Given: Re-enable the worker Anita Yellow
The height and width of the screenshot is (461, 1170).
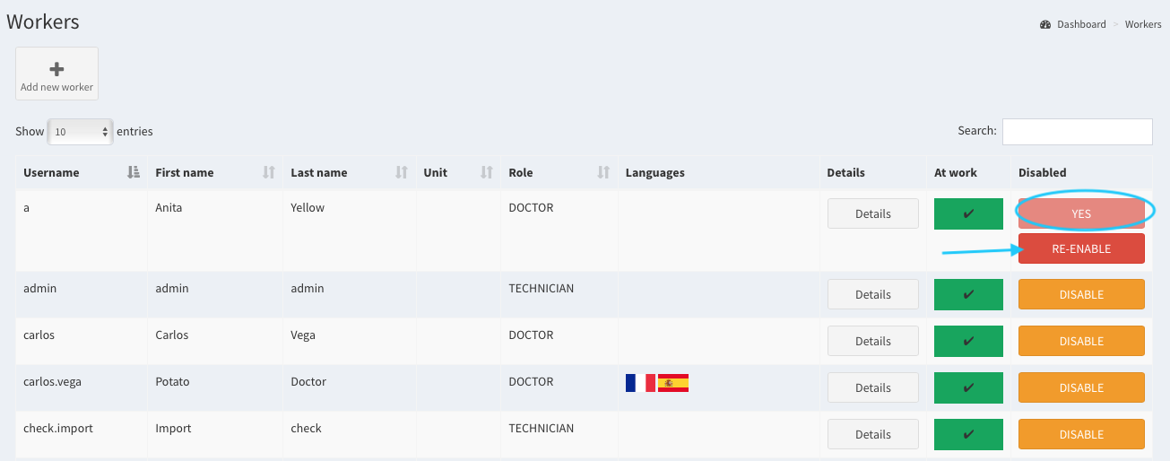Looking at the screenshot, I should (1081, 249).
